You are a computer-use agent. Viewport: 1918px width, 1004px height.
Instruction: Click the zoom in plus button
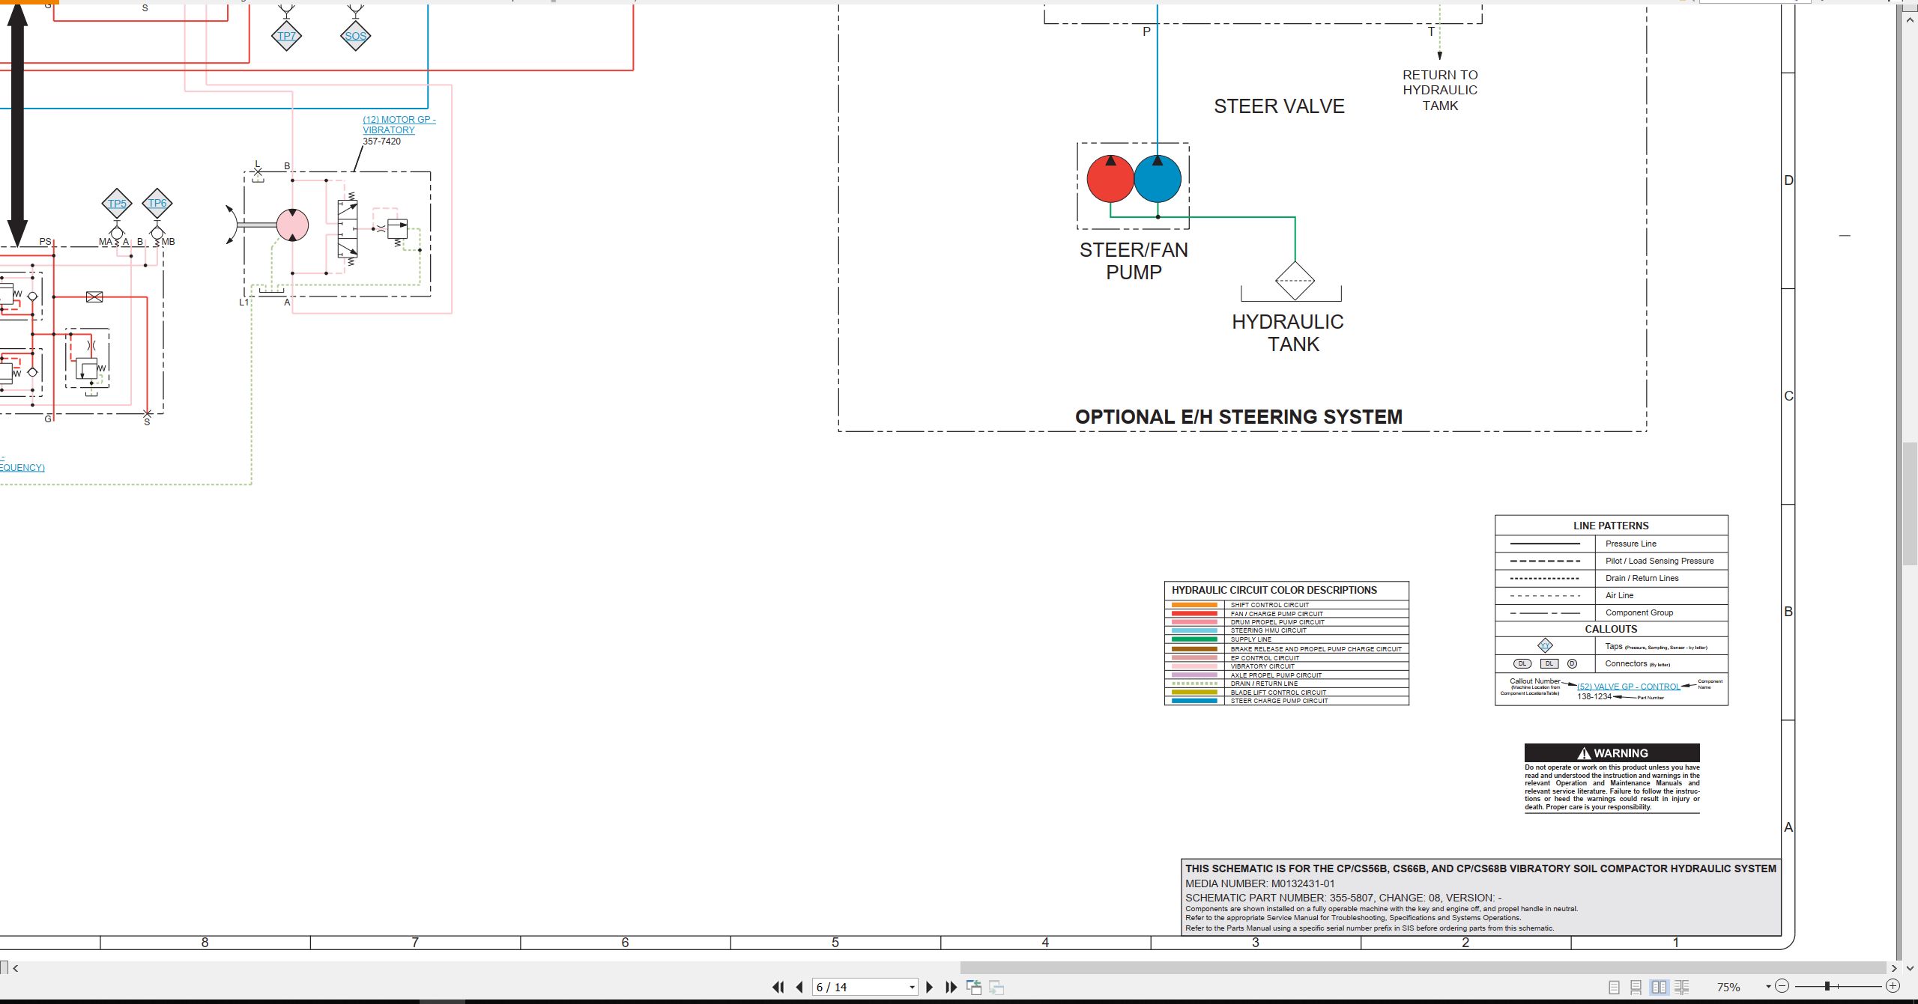click(x=1893, y=986)
